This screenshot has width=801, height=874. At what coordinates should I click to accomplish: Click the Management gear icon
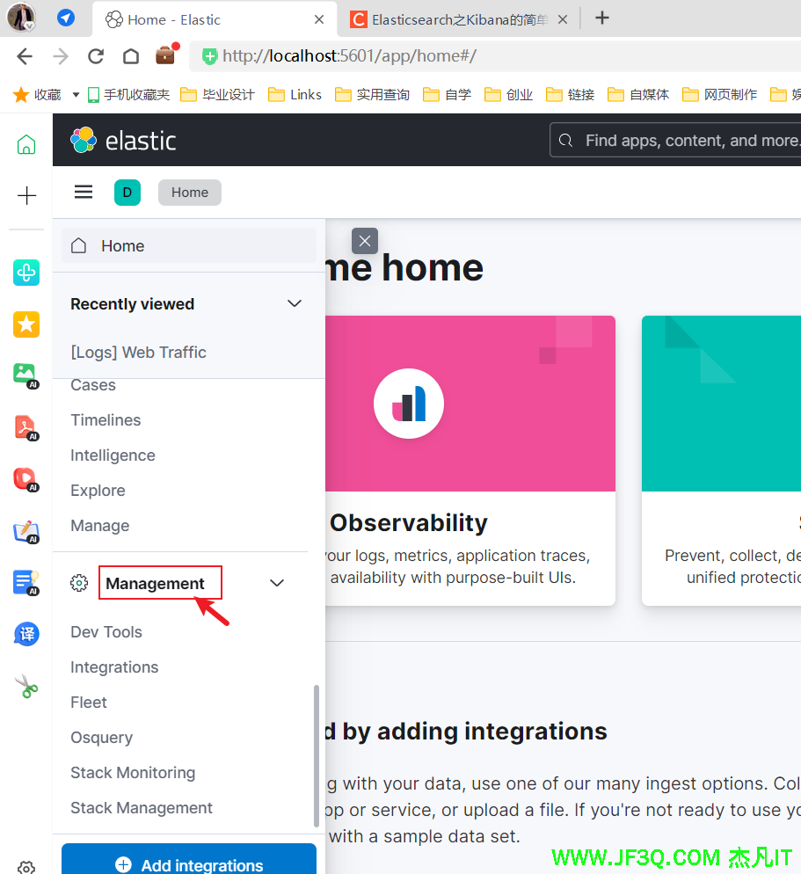click(79, 583)
